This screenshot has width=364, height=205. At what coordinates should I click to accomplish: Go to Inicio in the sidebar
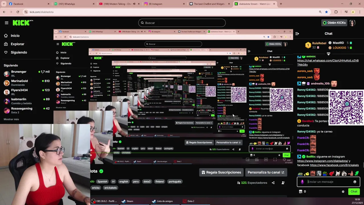[x=12, y=36]
